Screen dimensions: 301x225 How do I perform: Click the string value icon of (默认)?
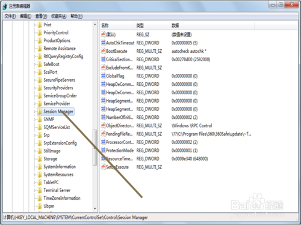click(x=103, y=34)
